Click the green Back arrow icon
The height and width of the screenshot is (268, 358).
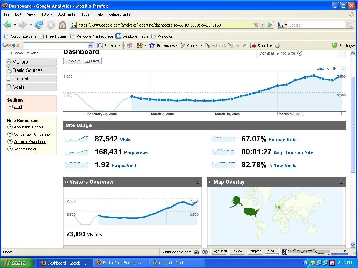coord(7,25)
